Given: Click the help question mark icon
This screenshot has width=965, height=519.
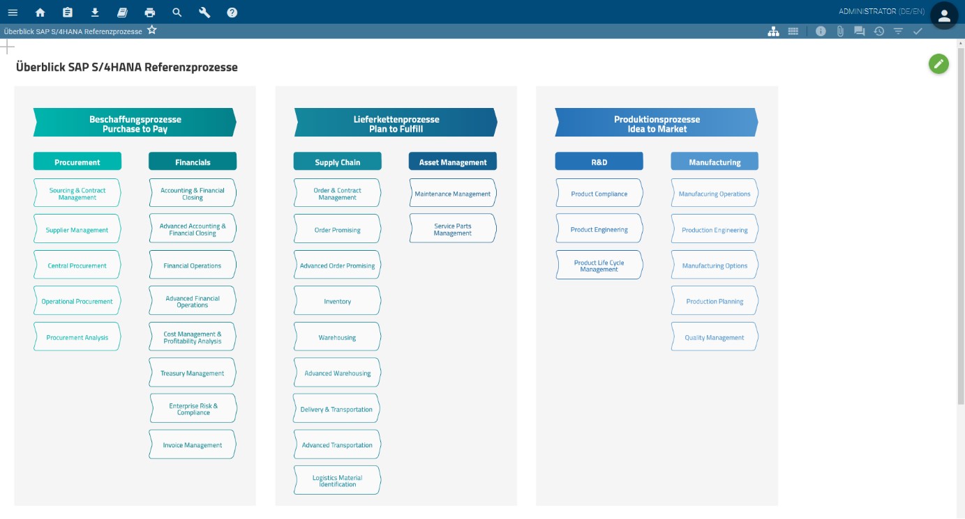Looking at the screenshot, I should click(232, 12).
